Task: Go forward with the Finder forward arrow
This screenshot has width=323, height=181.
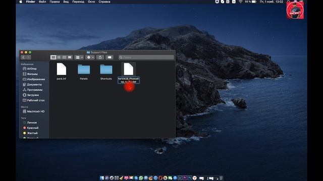Action: coord(28,57)
